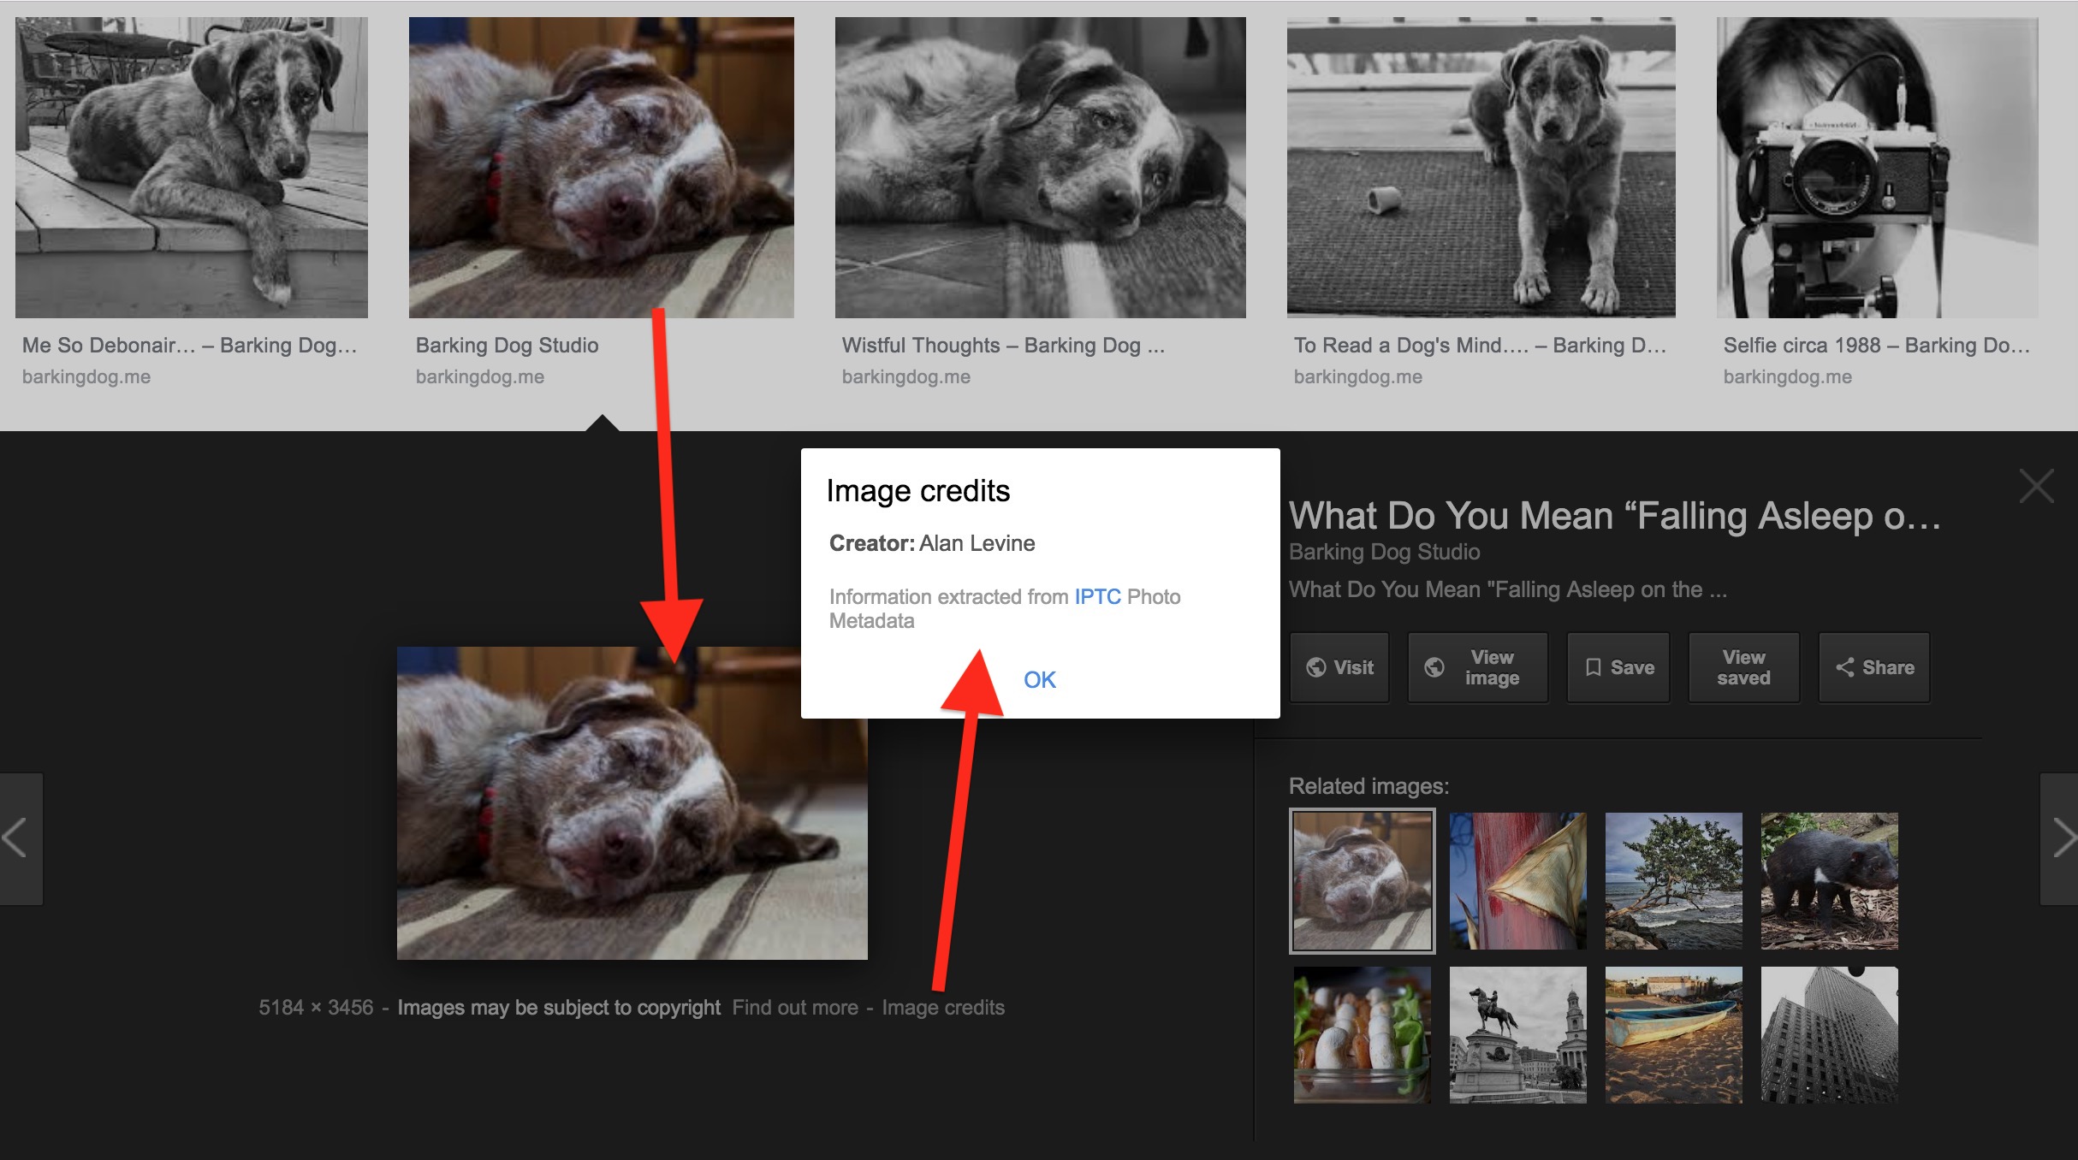Close the image preview panel
Viewport: 2078px width, 1160px height.
pyautogui.click(x=2036, y=486)
